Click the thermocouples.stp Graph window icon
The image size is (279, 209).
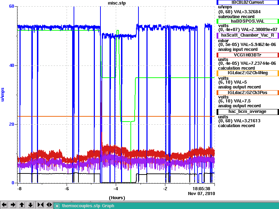coord(57,206)
